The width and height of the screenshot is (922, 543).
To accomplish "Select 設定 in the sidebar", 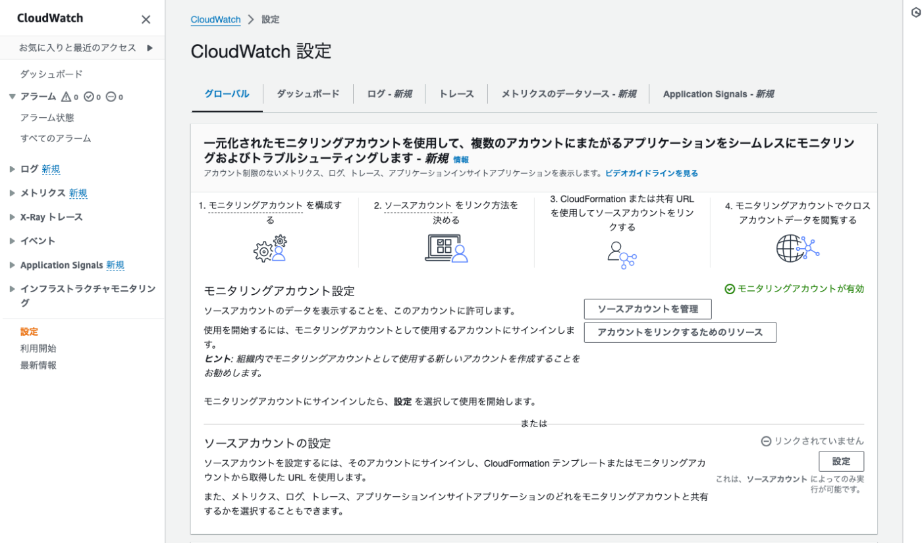I will (x=29, y=332).
